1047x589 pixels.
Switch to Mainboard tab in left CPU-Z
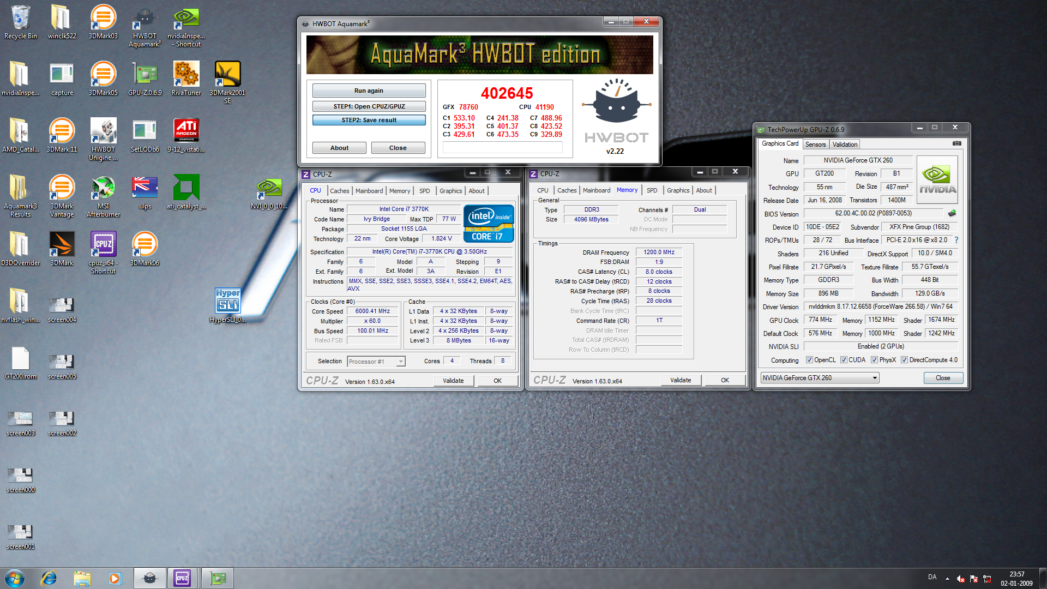(369, 191)
